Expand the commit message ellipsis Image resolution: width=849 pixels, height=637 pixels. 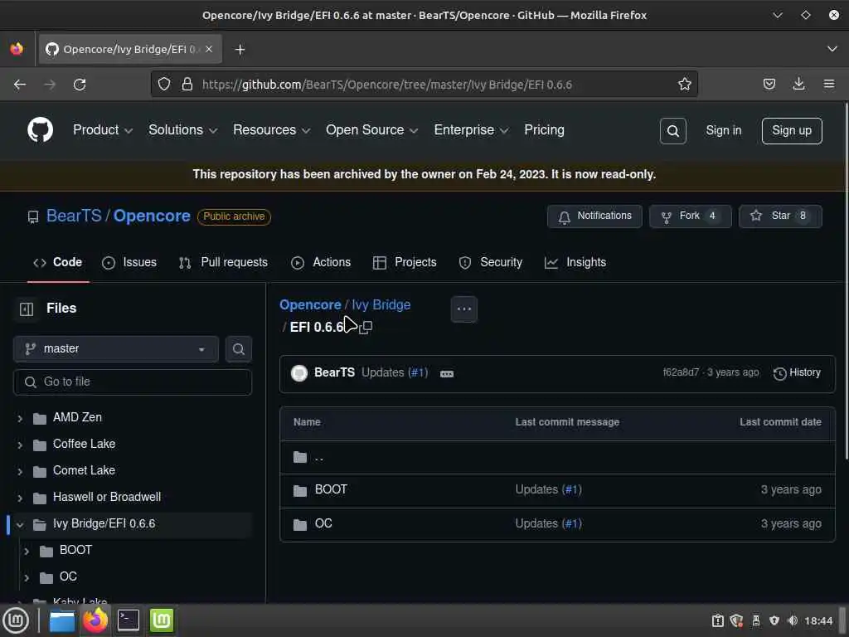pos(447,374)
